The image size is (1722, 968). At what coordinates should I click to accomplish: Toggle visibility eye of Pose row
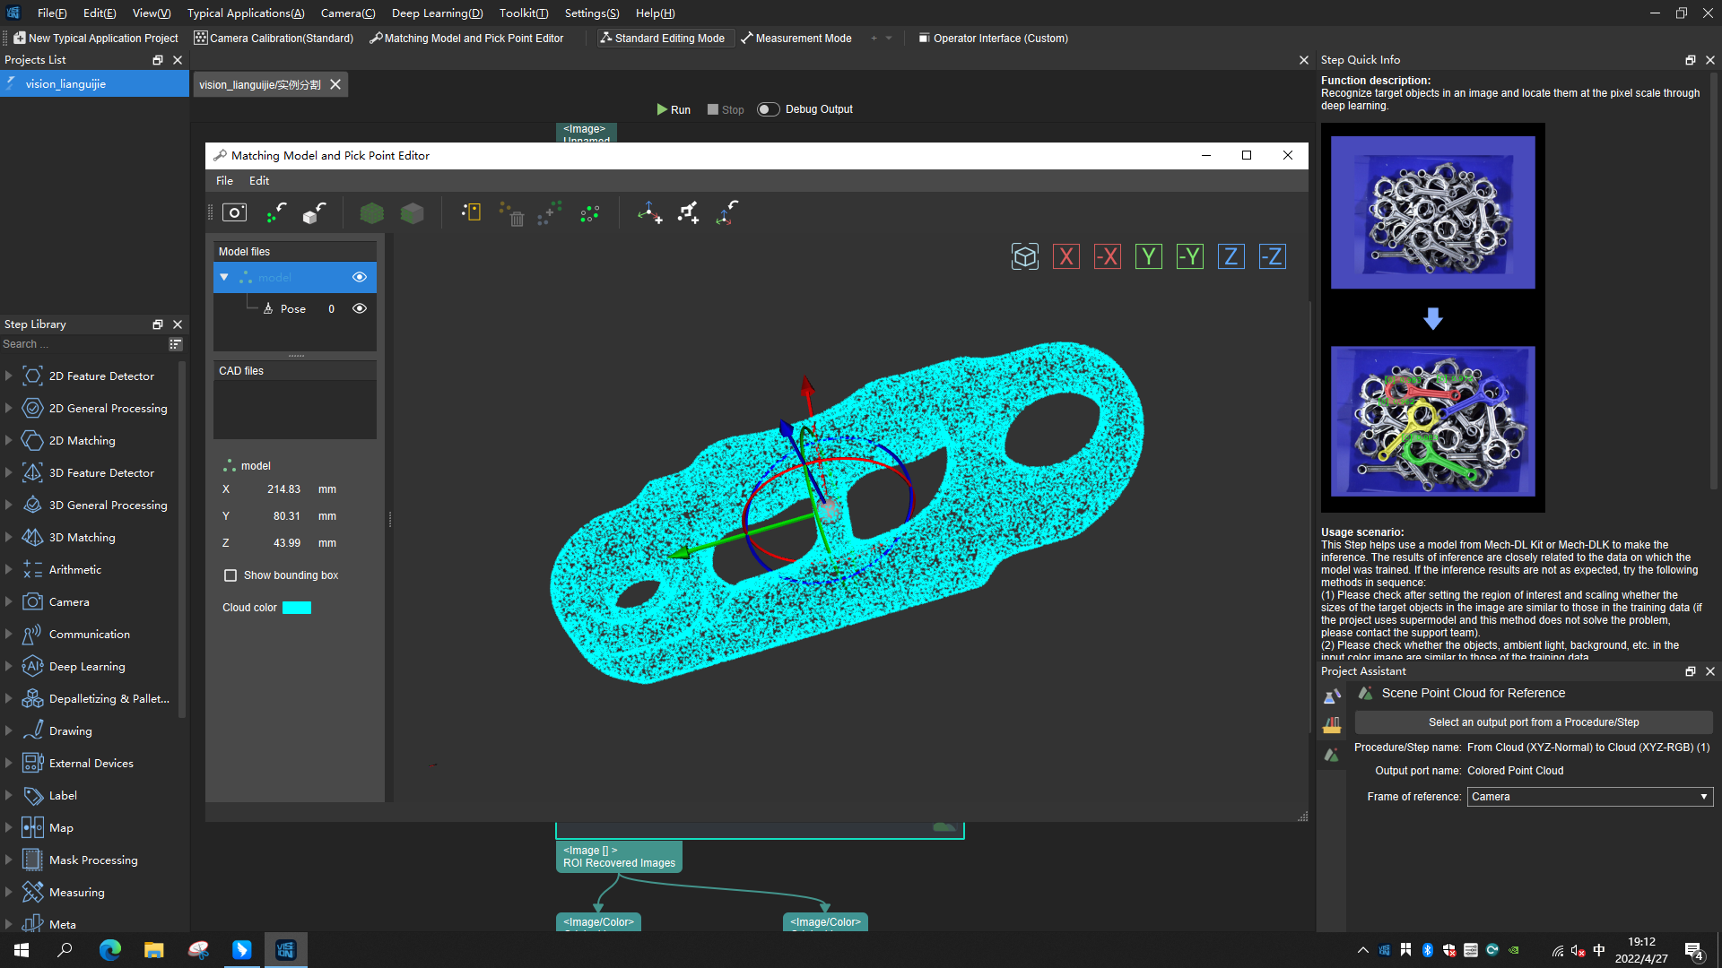[360, 308]
